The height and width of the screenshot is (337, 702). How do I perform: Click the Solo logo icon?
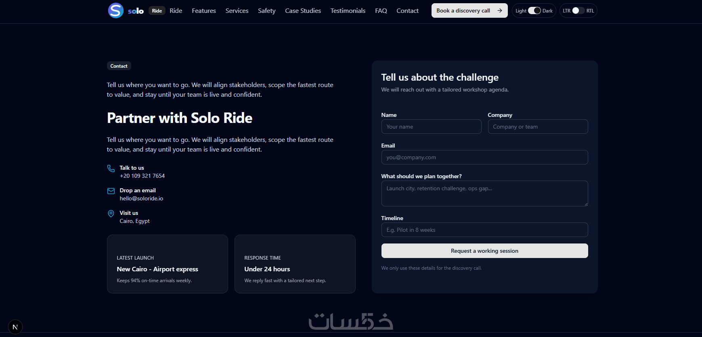coord(116,10)
